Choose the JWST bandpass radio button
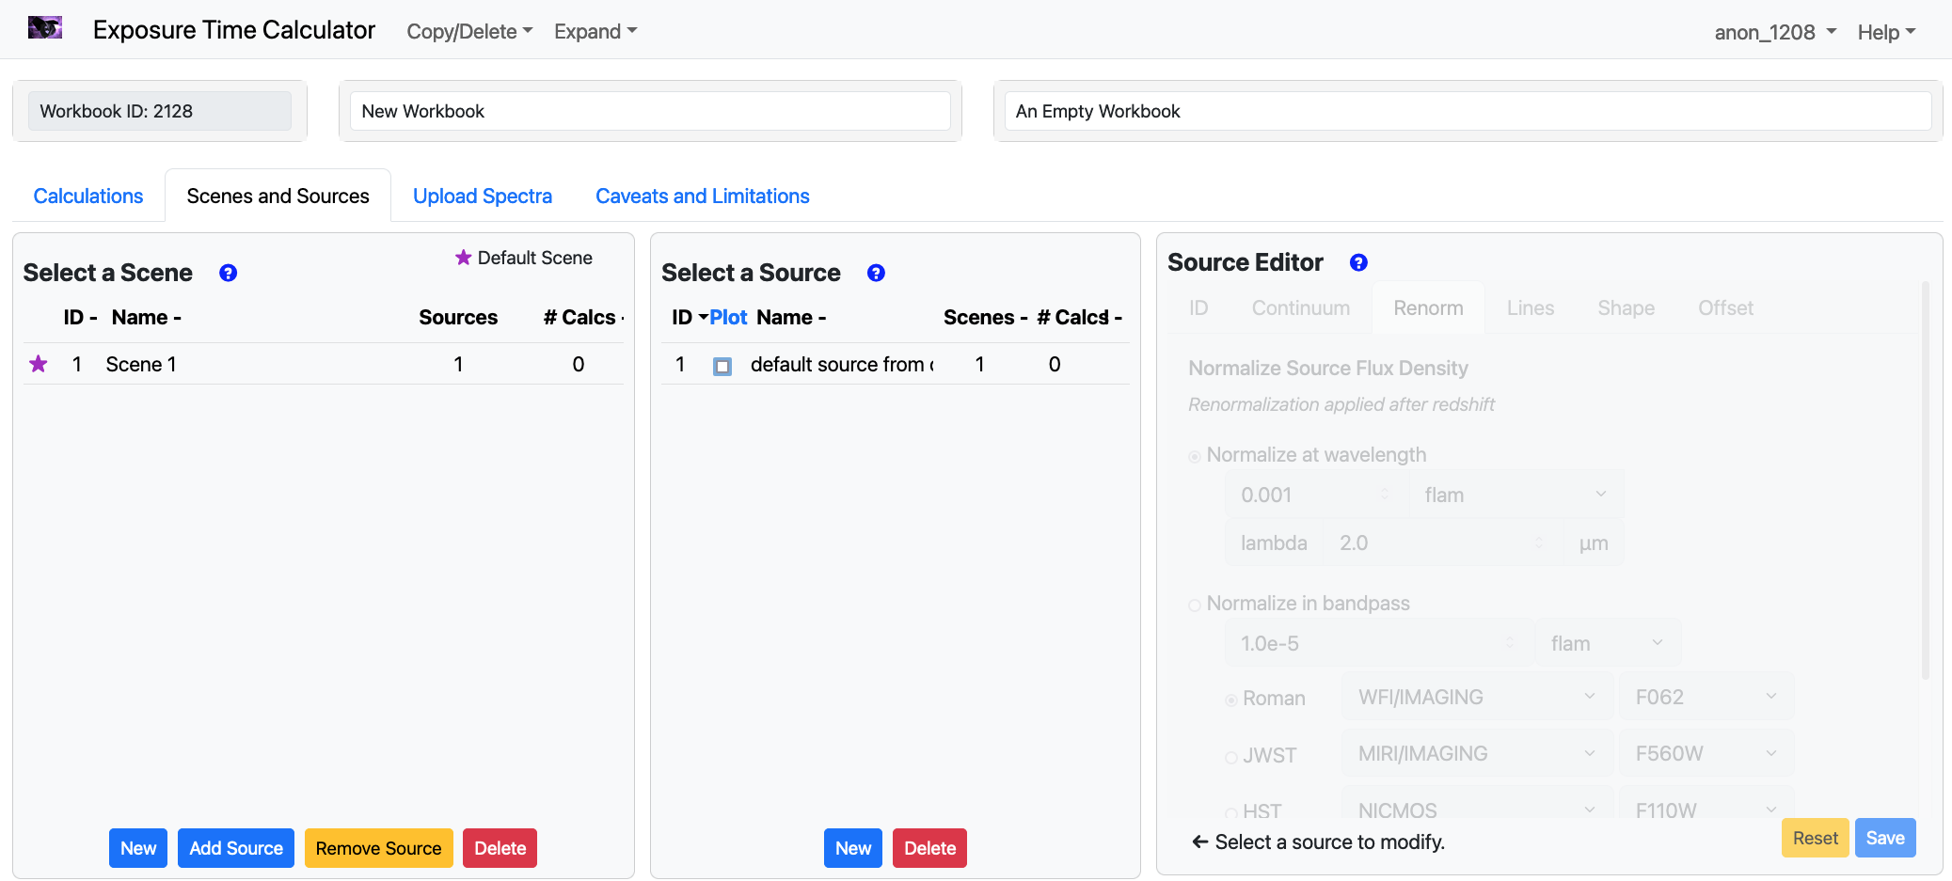This screenshot has width=1952, height=881. pyautogui.click(x=1230, y=757)
